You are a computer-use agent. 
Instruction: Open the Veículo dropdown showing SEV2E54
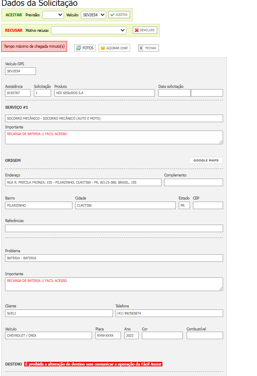(x=93, y=15)
